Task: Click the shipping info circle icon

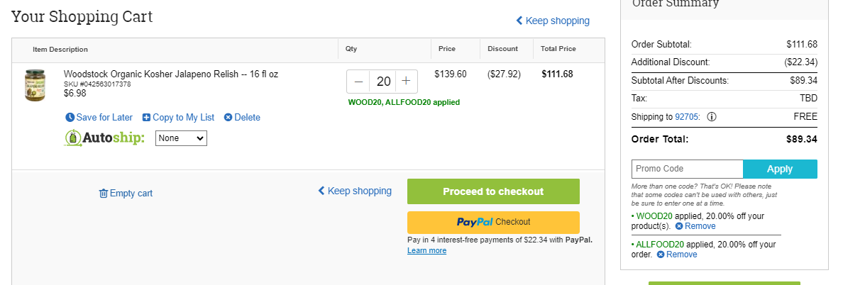Action: 712,117
